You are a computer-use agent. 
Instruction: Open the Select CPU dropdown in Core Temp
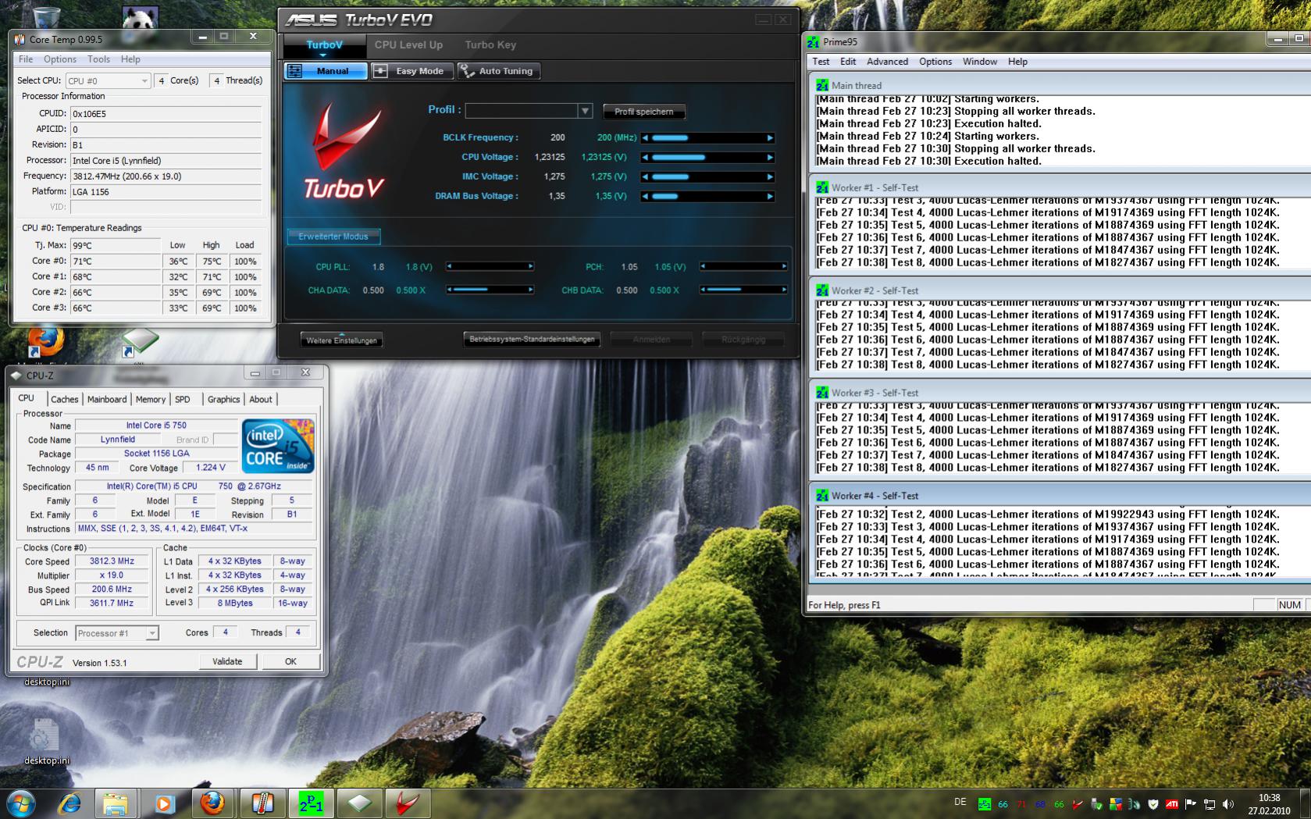(108, 80)
